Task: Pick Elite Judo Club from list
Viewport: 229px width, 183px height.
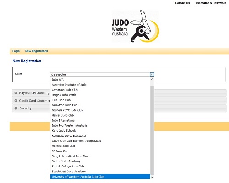Action: pos(100,100)
